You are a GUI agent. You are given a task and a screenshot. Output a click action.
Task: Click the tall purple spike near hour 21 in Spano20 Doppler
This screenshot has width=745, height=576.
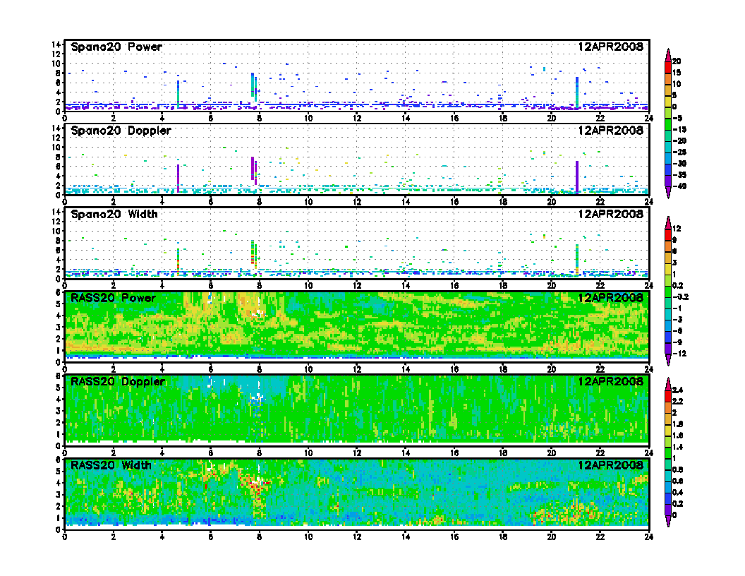coord(577,176)
